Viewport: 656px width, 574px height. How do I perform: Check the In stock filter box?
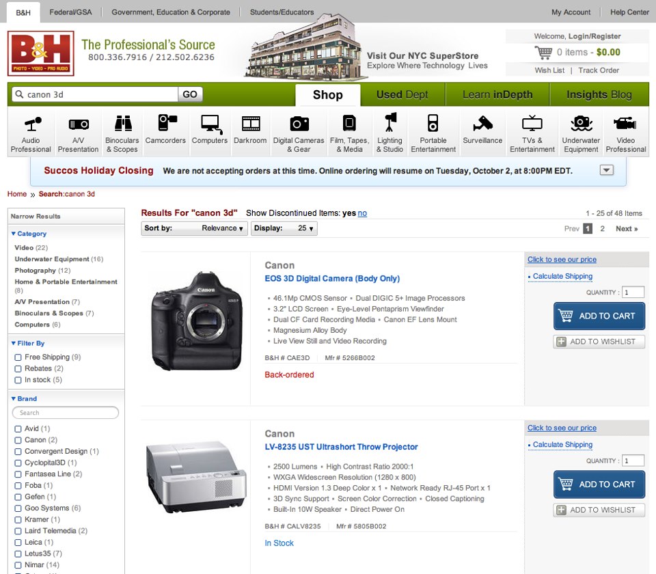pos(18,380)
